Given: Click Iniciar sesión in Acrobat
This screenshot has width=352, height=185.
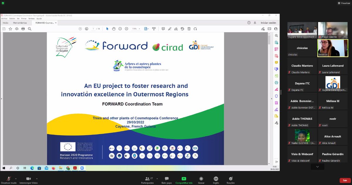Looking at the screenshot, I should click(x=268, y=23).
